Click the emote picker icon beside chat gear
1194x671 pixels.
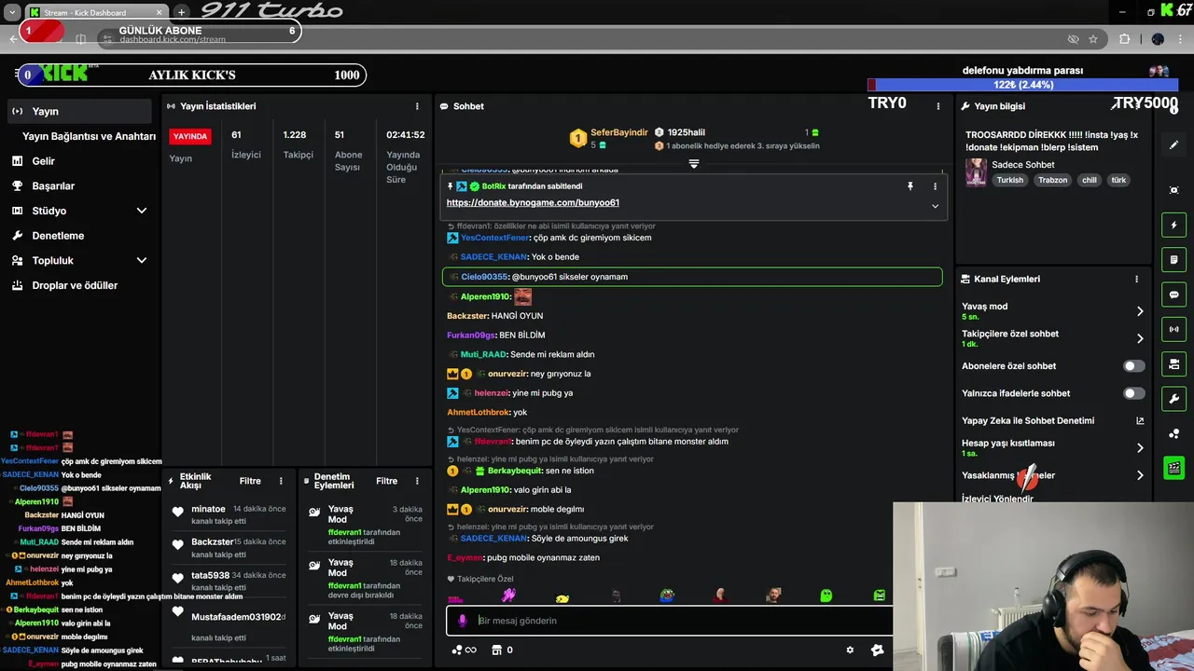pos(877,650)
